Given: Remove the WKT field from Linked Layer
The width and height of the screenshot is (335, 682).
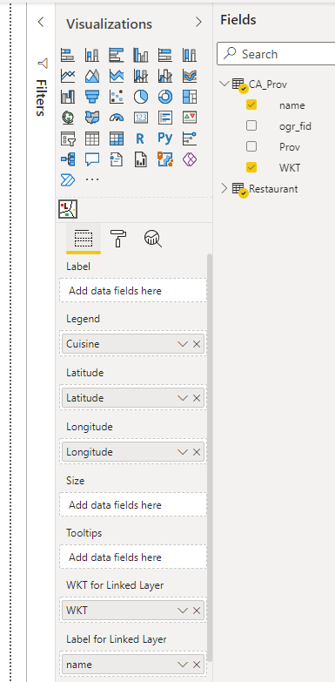Looking at the screenshot, I should 197,611.
